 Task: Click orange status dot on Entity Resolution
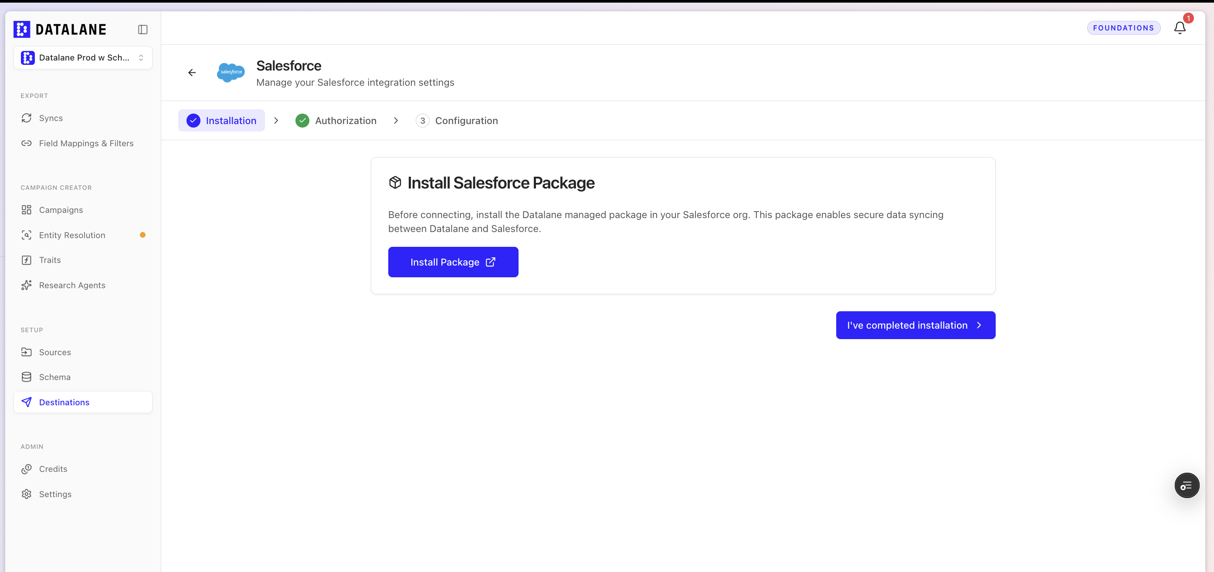point(142,235)
